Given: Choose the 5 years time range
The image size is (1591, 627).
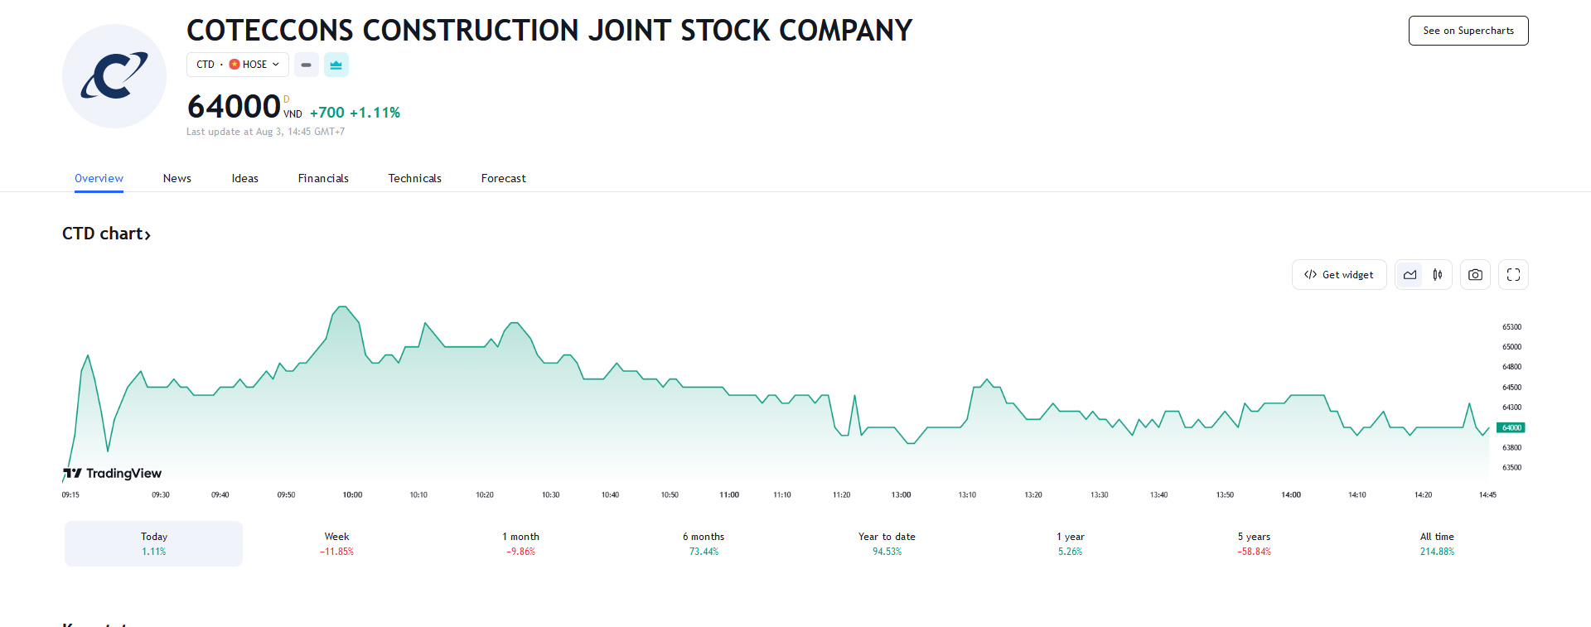Looking at the screenshot, I should (x=1254, y=543).
